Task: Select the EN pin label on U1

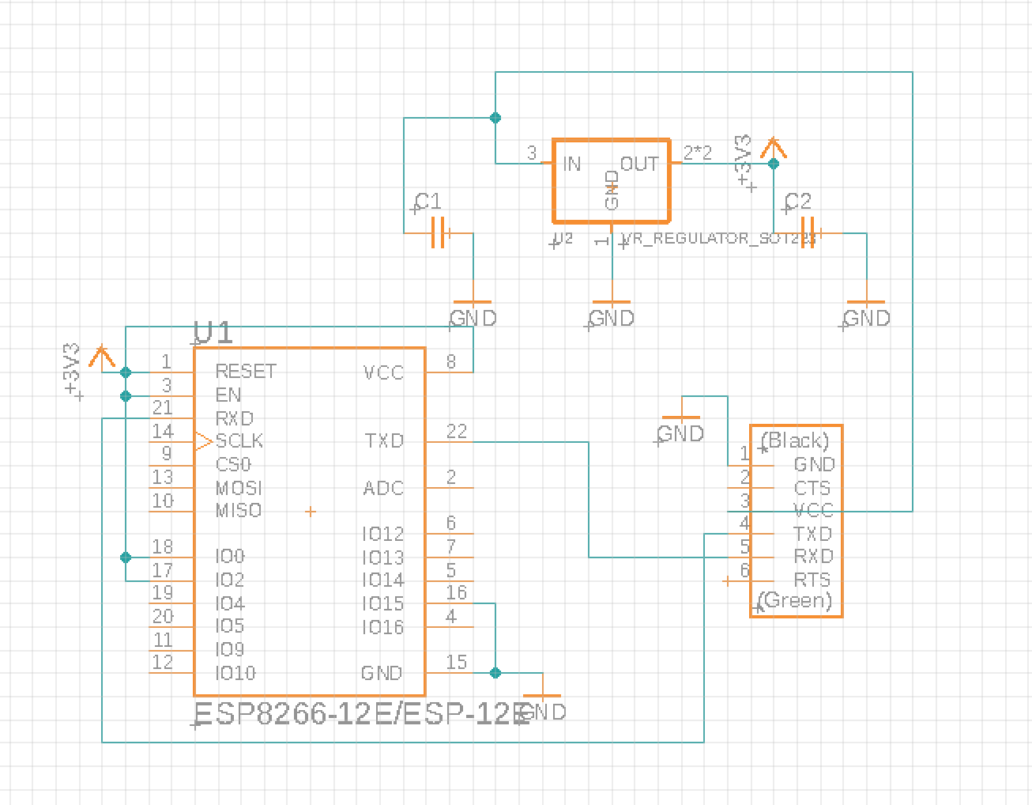Action: tap(228, 395)
